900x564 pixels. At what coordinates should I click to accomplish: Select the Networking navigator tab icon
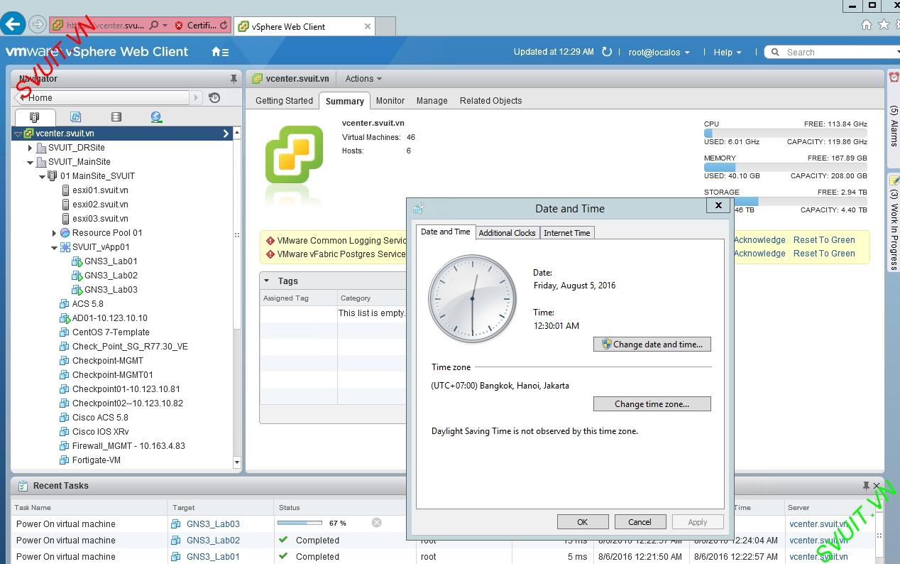tap(156, 117)
